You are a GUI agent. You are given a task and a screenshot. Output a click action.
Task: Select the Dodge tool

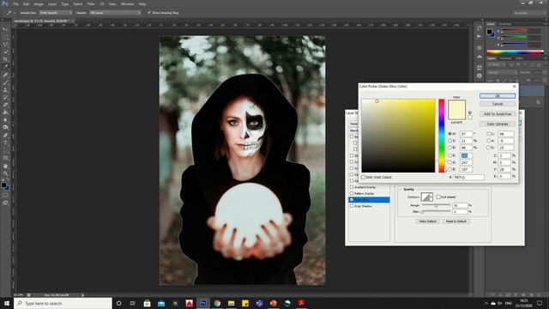click(5, 127)
